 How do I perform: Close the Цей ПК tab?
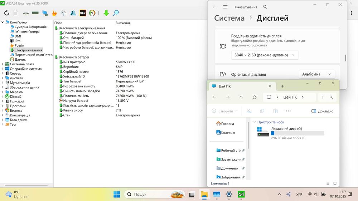pyautogui.click(x=270, y=86)
